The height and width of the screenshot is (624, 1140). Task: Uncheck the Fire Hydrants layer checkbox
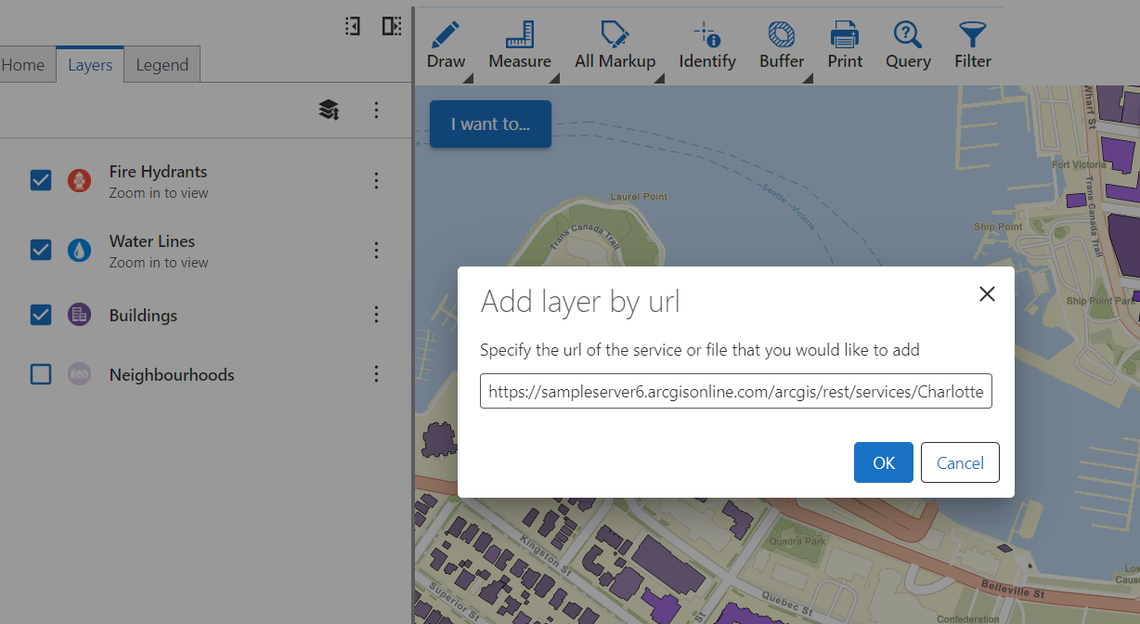(x=41, y=180)
